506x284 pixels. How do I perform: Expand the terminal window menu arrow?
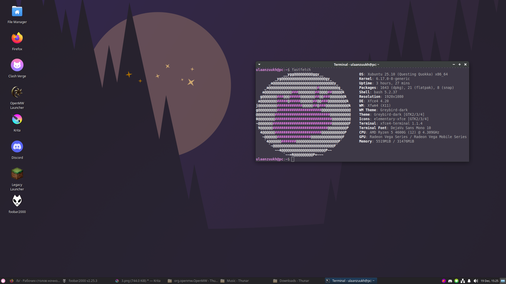[259, 64]
